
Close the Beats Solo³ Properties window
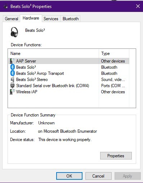pos(138,6)
